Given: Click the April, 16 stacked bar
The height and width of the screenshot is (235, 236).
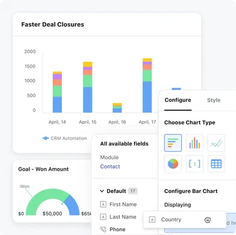Looking at the screenshot, I should (x=117, y=108).
